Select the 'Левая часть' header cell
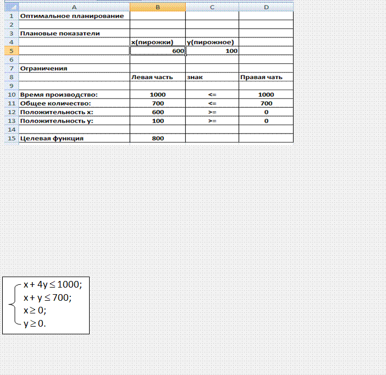 [157, 77]
